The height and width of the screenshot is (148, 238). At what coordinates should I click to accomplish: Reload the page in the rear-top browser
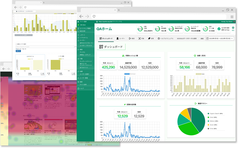(25, 7)
